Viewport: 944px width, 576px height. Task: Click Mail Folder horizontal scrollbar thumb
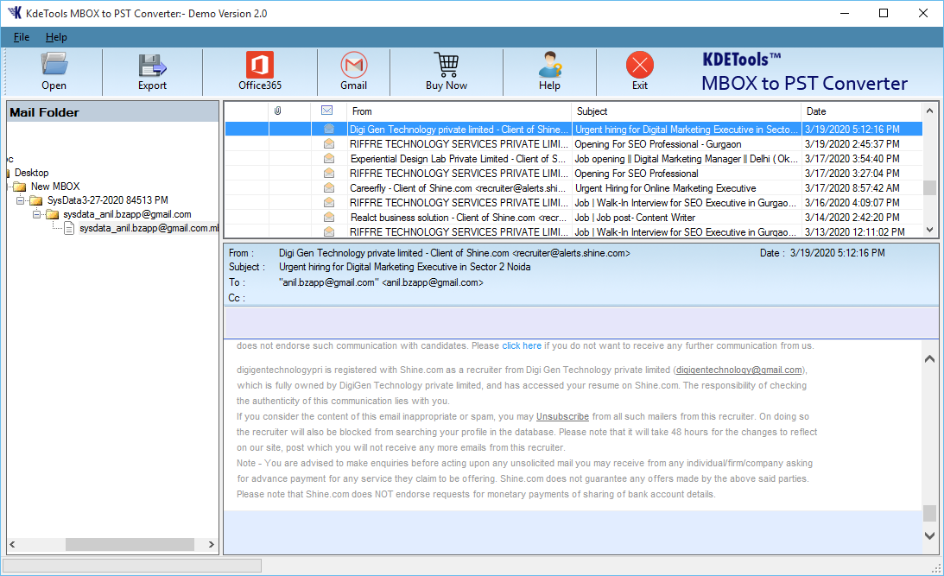click(x=130, y=544)
